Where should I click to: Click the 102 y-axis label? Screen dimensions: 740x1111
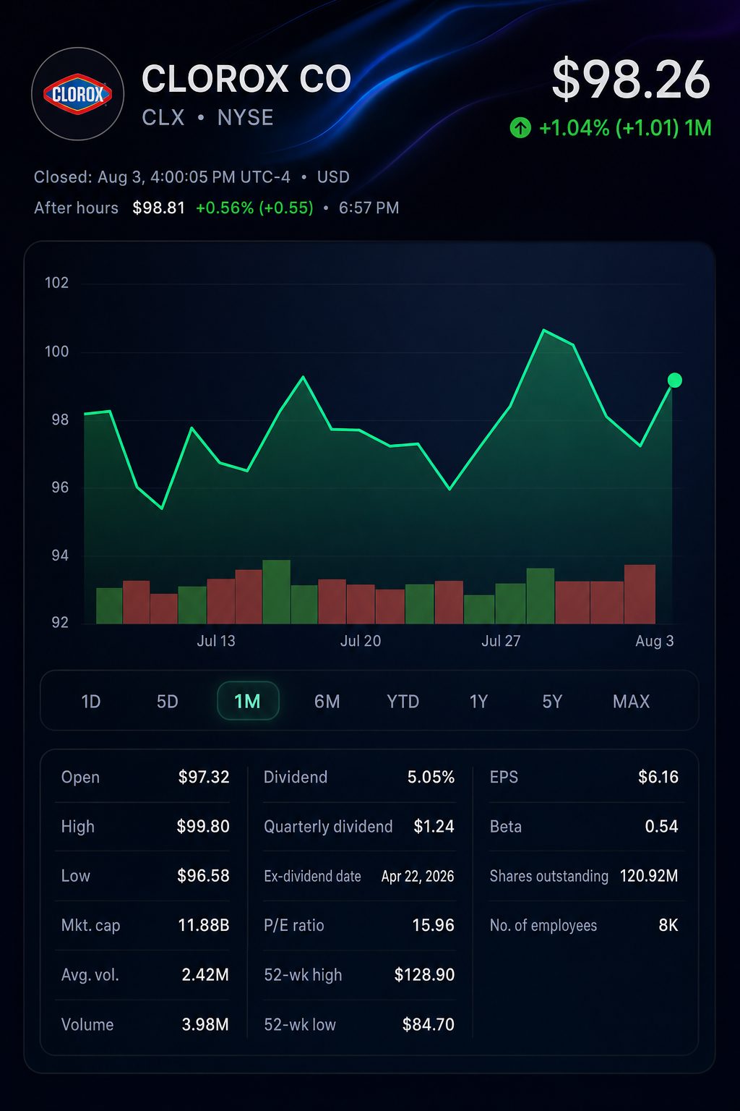(57, 283)
